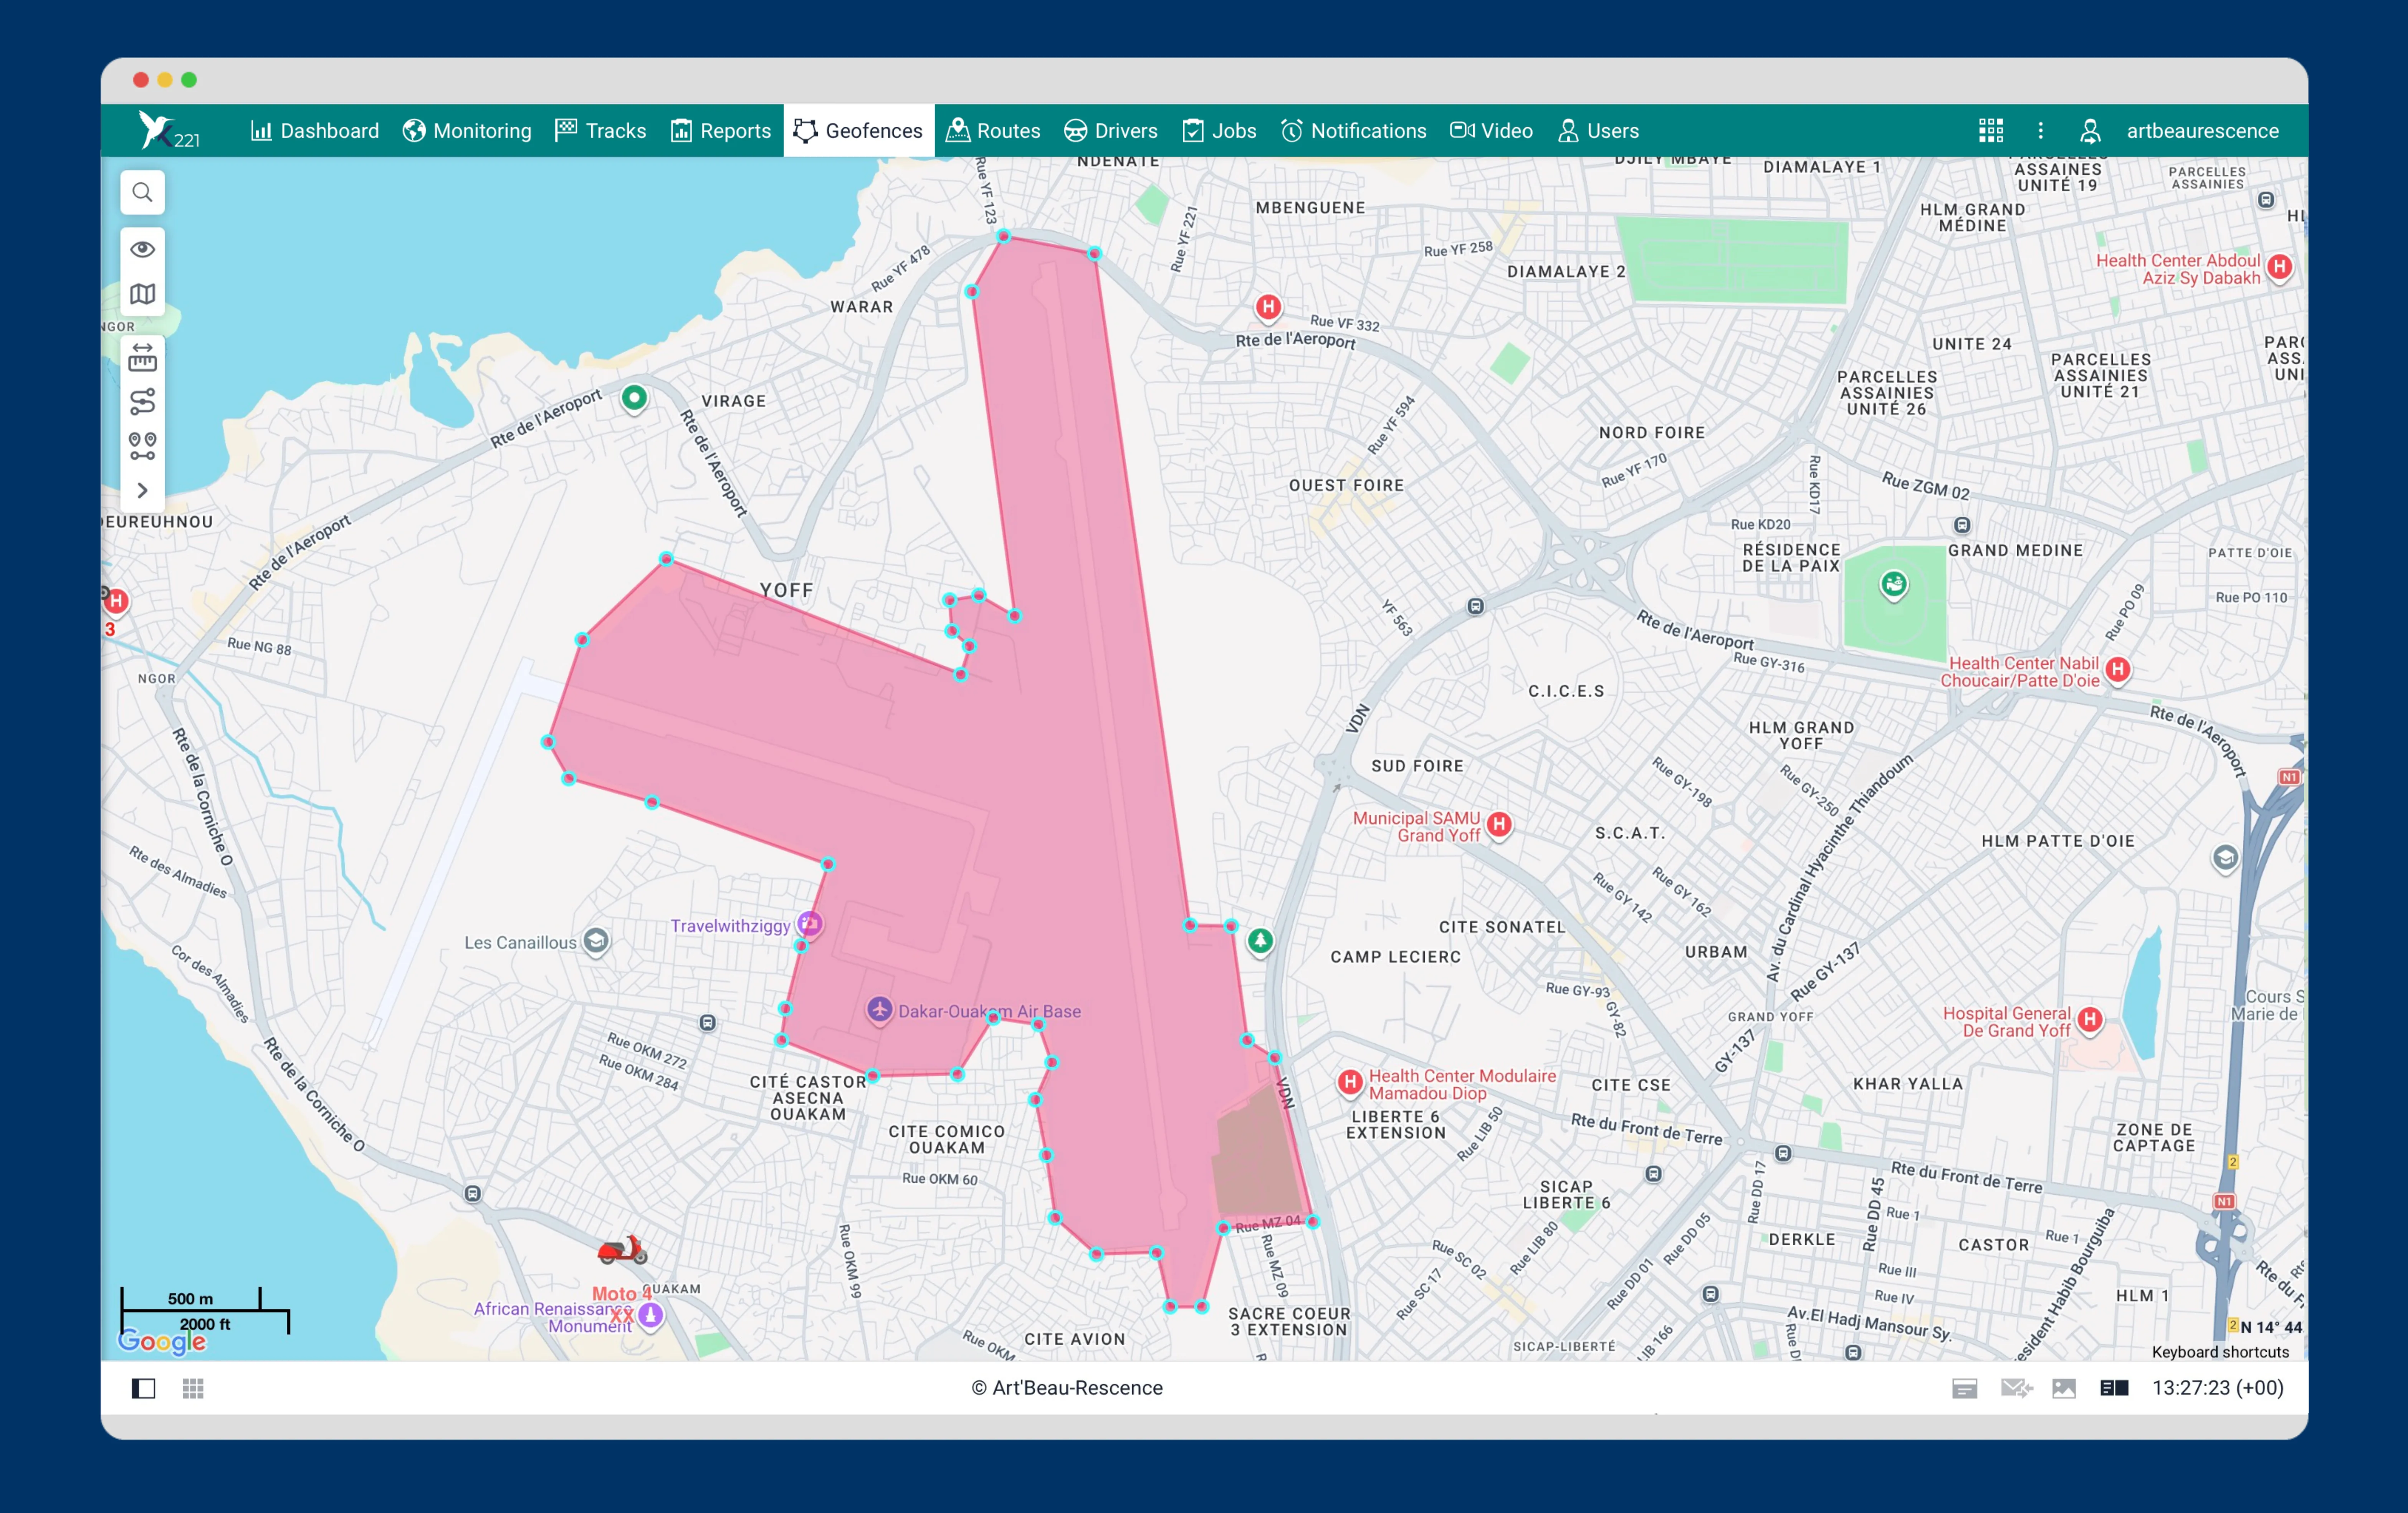The image size is (2408, 1513).
Task: Switch to the Monitoring tab
Action: click(x=467, y=130)
